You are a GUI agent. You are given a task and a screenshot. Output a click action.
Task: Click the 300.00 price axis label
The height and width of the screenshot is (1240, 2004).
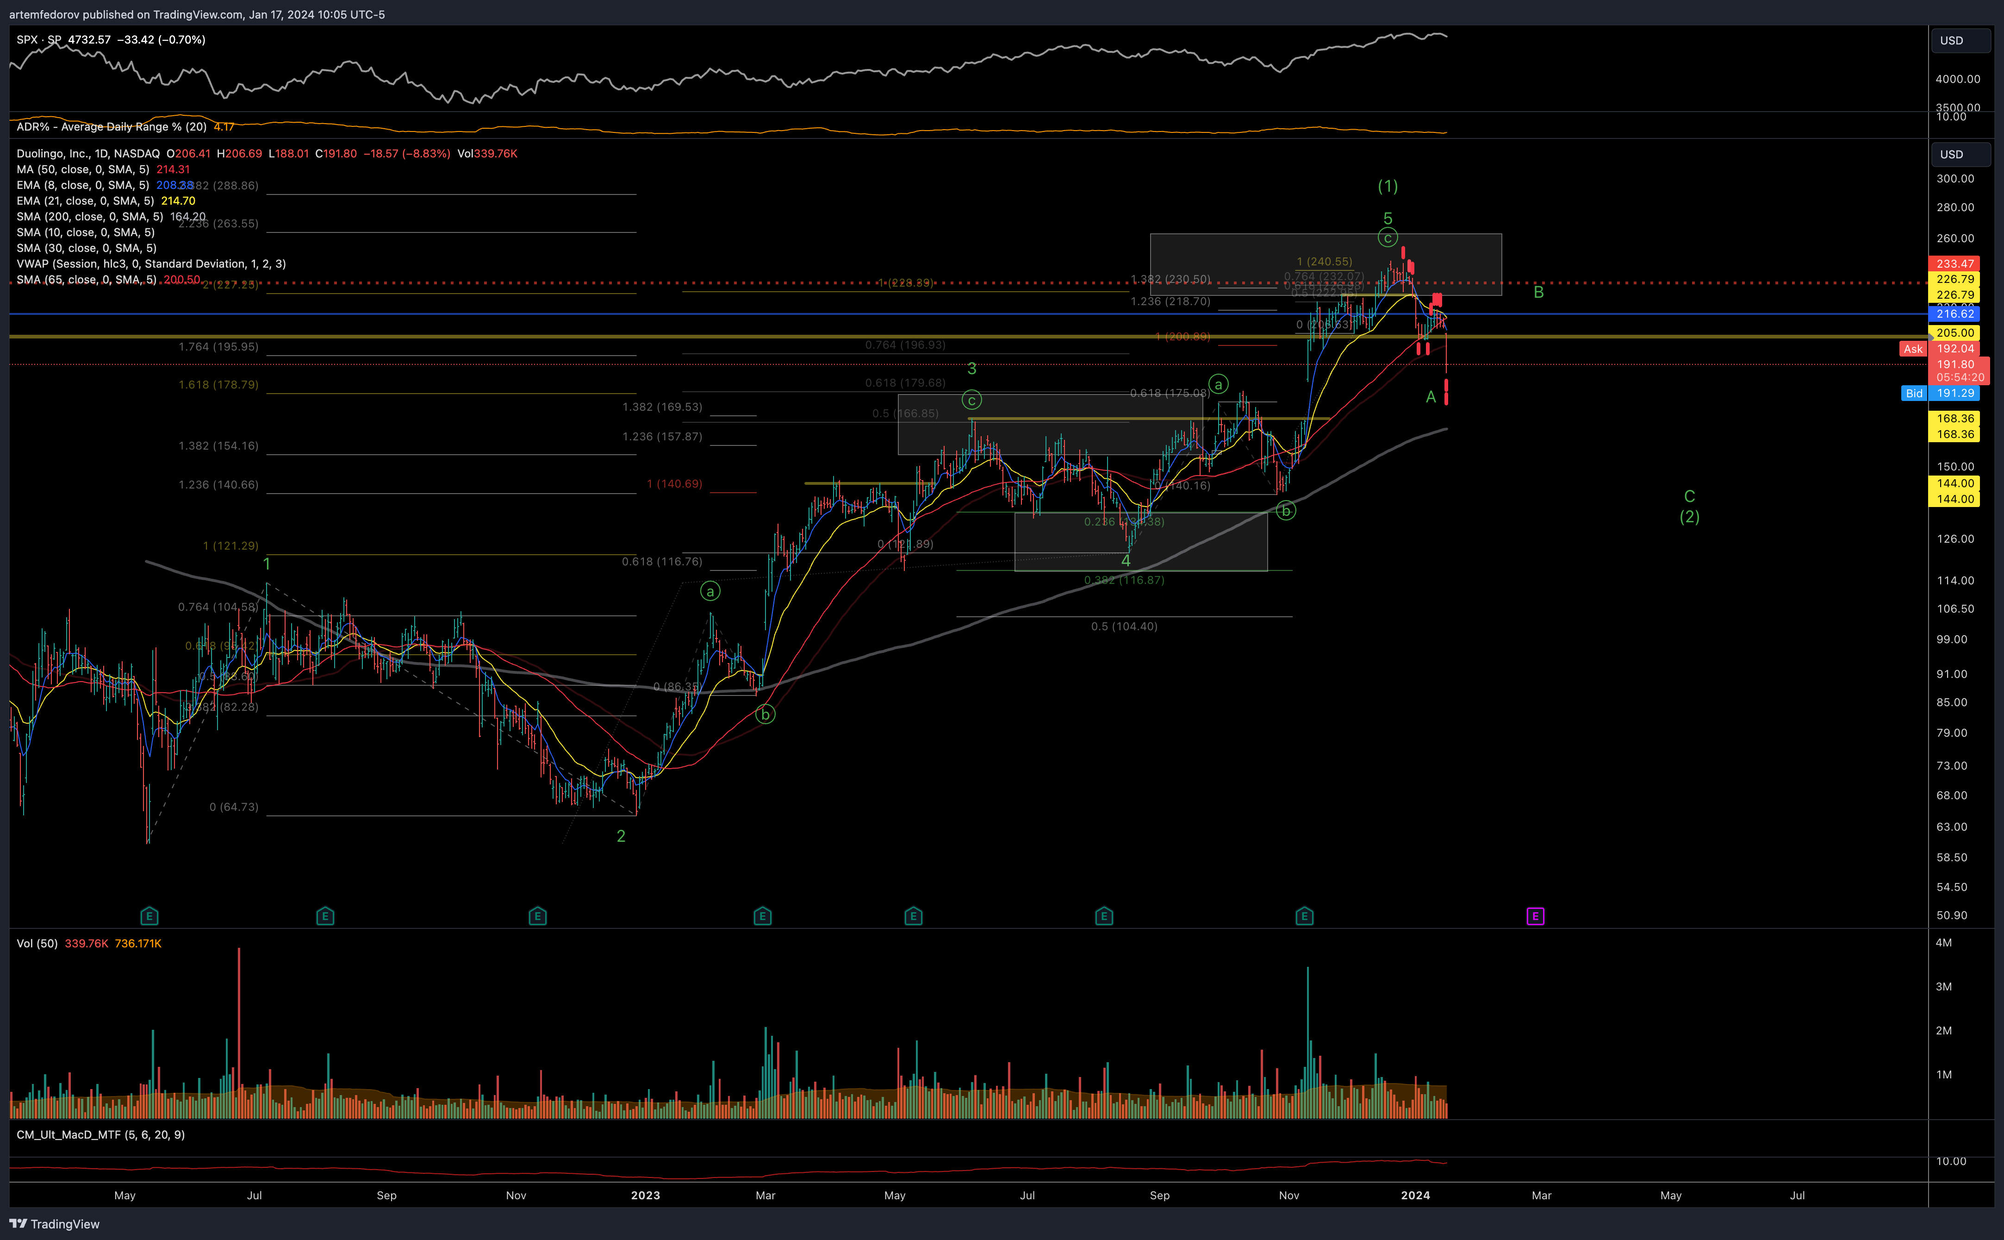tap(1955, 178)
